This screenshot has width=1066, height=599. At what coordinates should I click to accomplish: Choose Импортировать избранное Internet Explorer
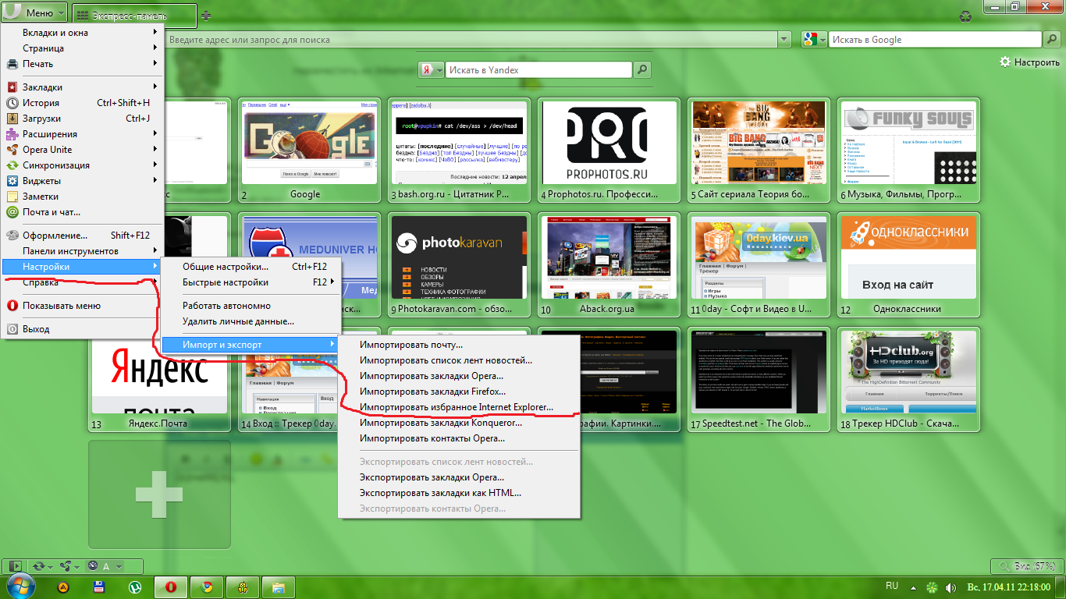point(458,407)
